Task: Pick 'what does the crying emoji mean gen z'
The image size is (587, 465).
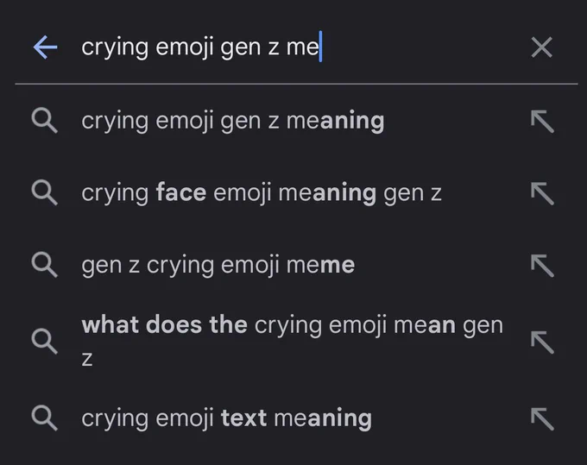Action: click(x=292, y=341)
